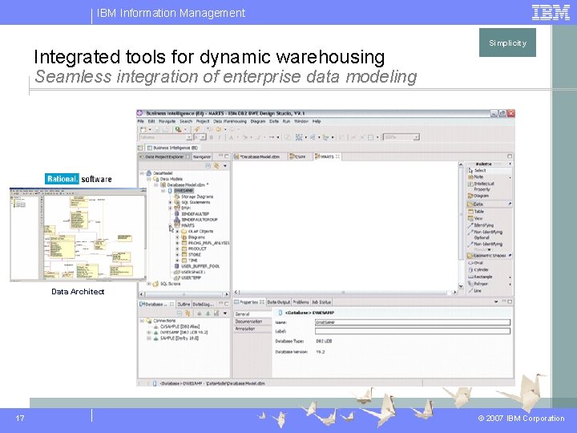Collapse the MARTS schema node
The image size is (577, 433).
(x=170, y=225)
